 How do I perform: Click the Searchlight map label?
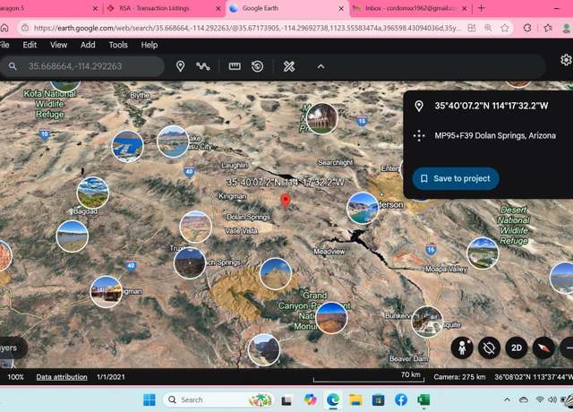(x=335, y=162)
